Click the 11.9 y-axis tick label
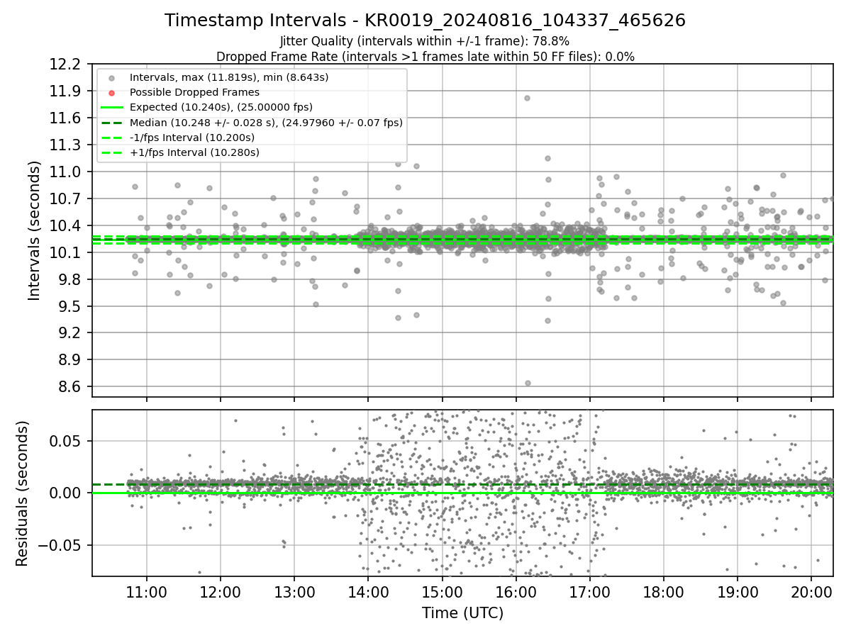 65,91
